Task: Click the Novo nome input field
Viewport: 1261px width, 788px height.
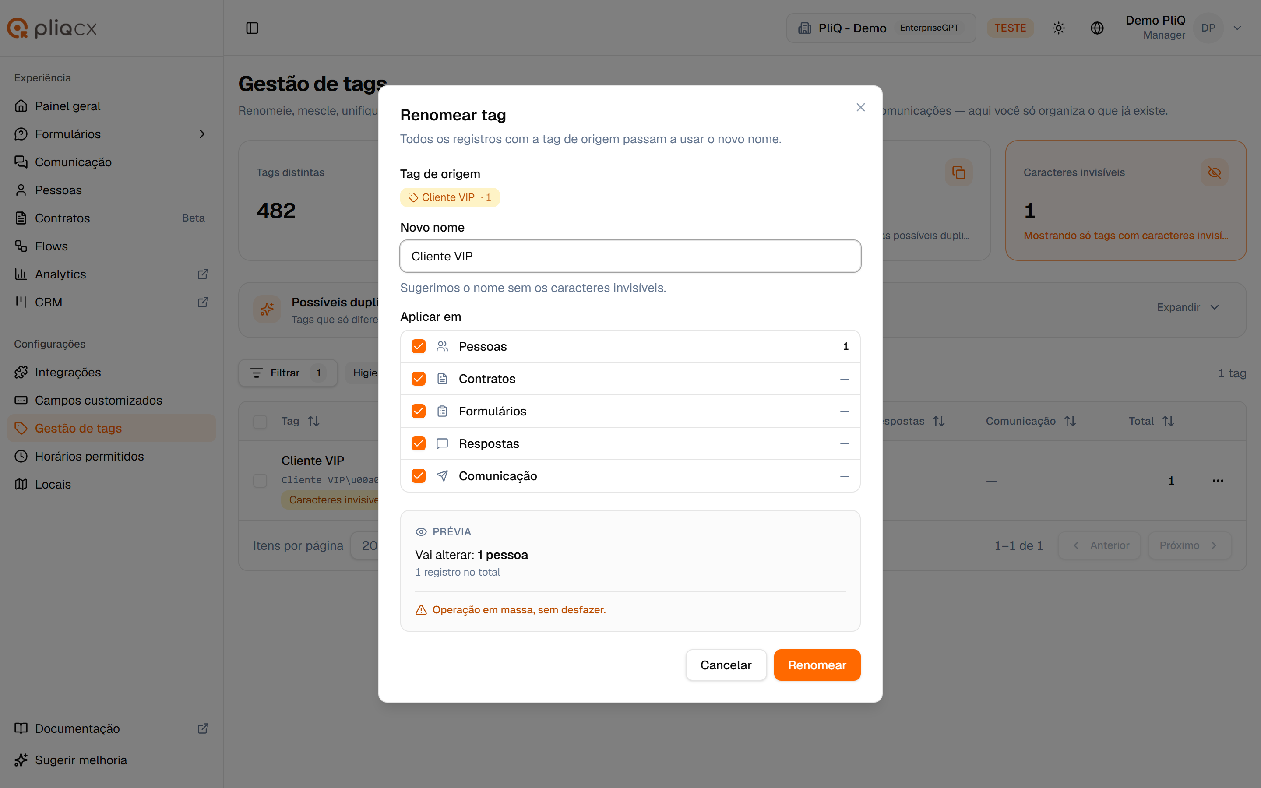Action: point(630,257)
